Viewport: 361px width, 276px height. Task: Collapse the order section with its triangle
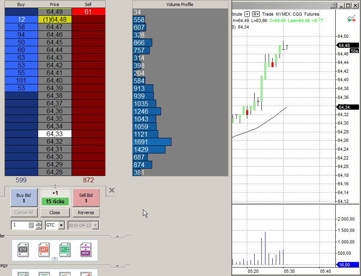click(117, 236)
